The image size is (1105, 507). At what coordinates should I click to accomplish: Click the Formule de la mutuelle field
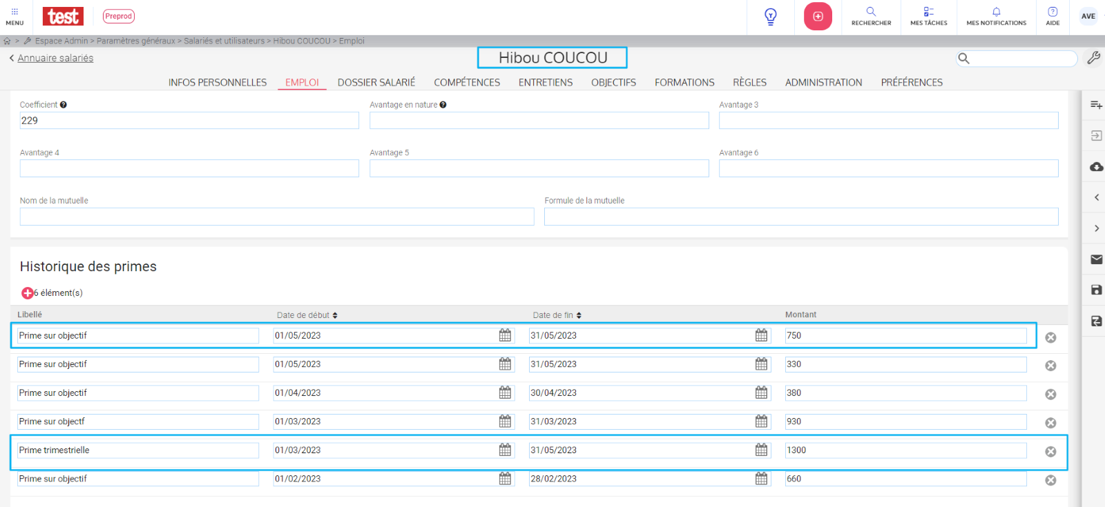point(801,217)
